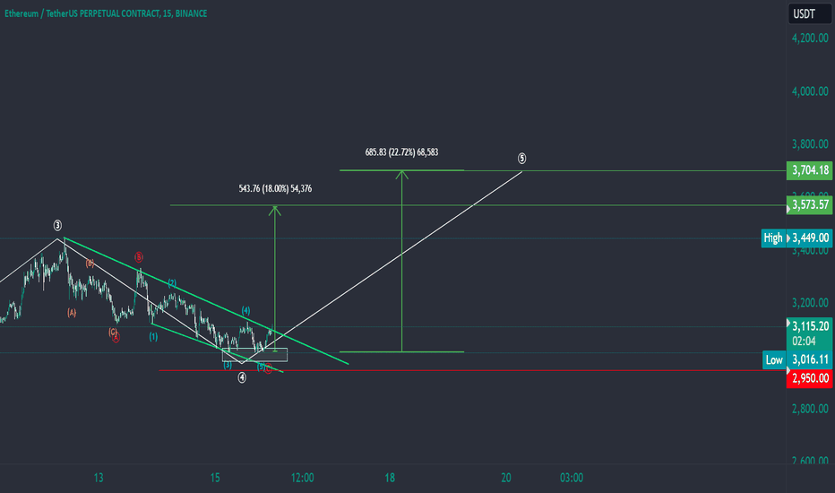Select the white rectangle near wave 4
The width and height of the screenshot is (835, 493).
[x=254, y=355]
